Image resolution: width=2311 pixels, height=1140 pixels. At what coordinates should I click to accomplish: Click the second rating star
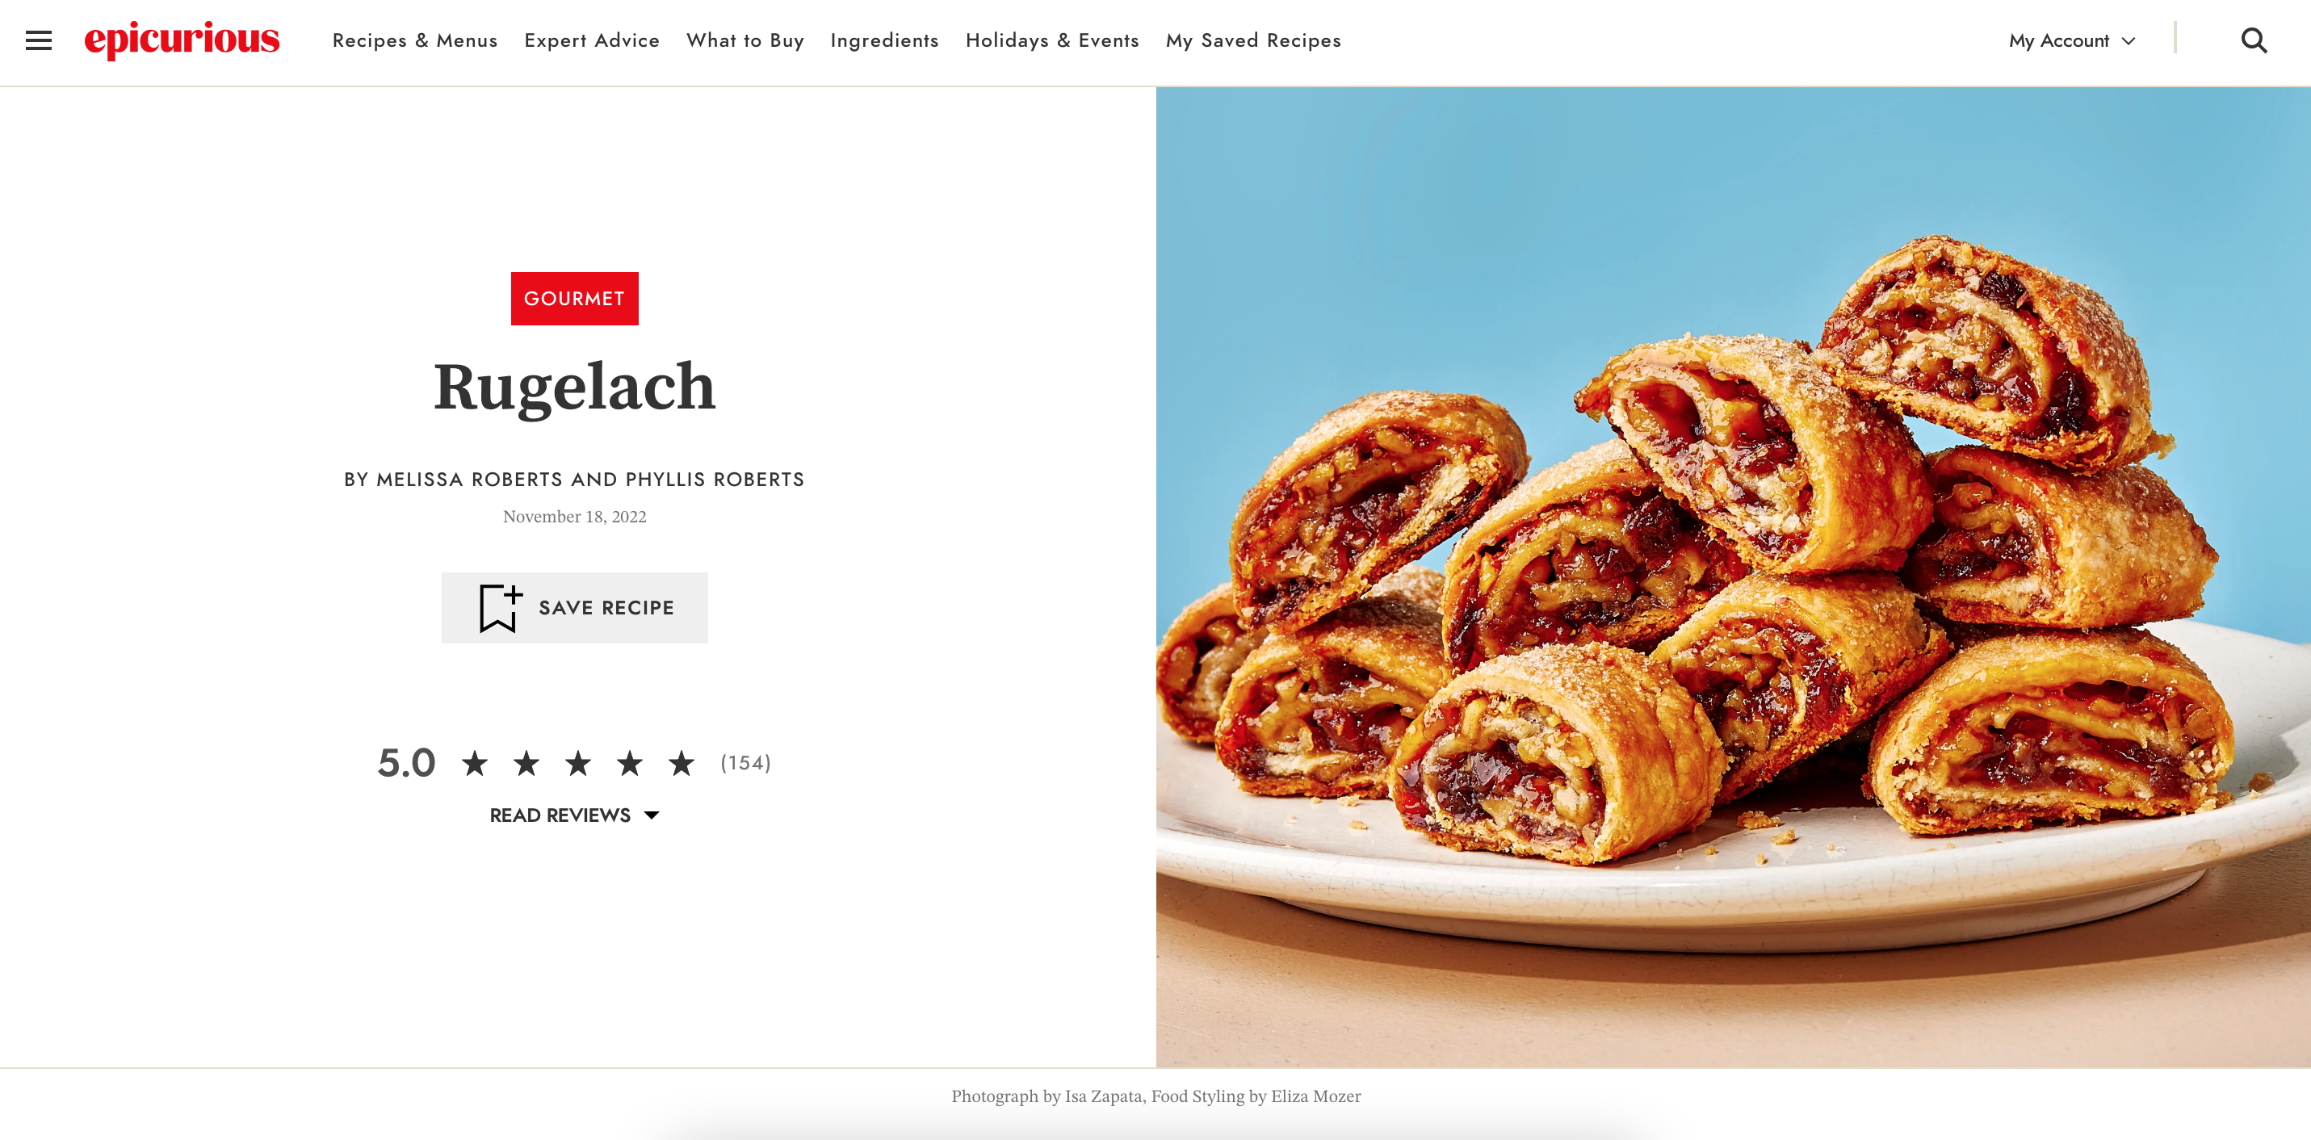[526, 763]
